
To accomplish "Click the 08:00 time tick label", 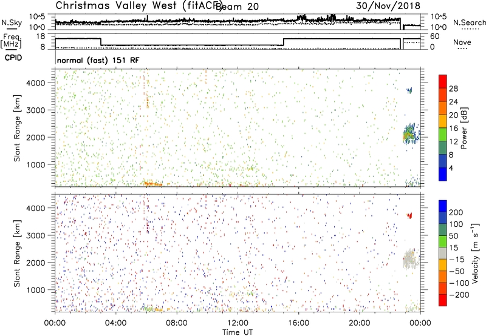I will 177,323.
